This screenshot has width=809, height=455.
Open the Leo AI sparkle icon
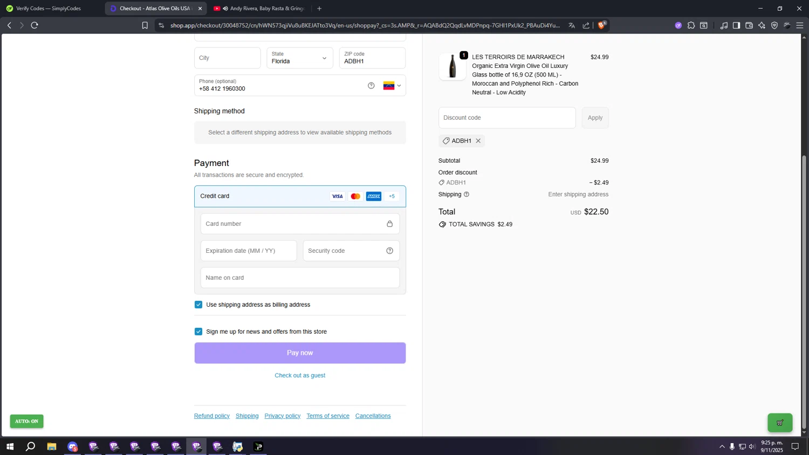click(762, 25)
